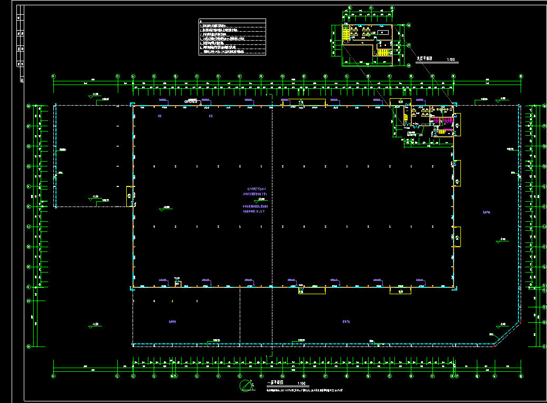Click the yellow staircase in the enlarged detail plan
The image size is (547, 403).
(346, 34)
